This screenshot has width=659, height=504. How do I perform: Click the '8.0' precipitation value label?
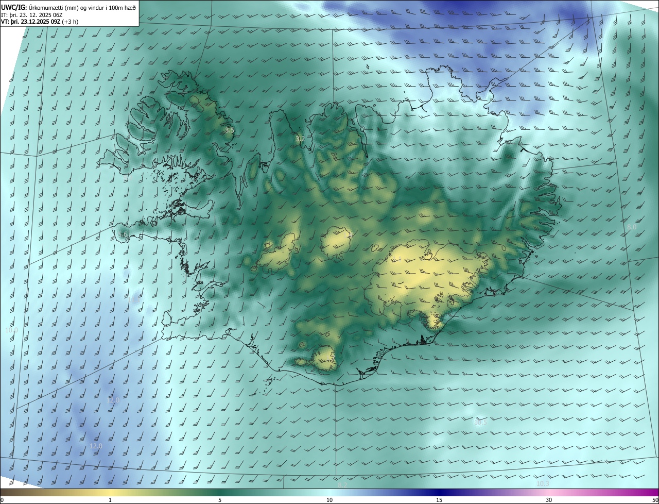[632, 227]
